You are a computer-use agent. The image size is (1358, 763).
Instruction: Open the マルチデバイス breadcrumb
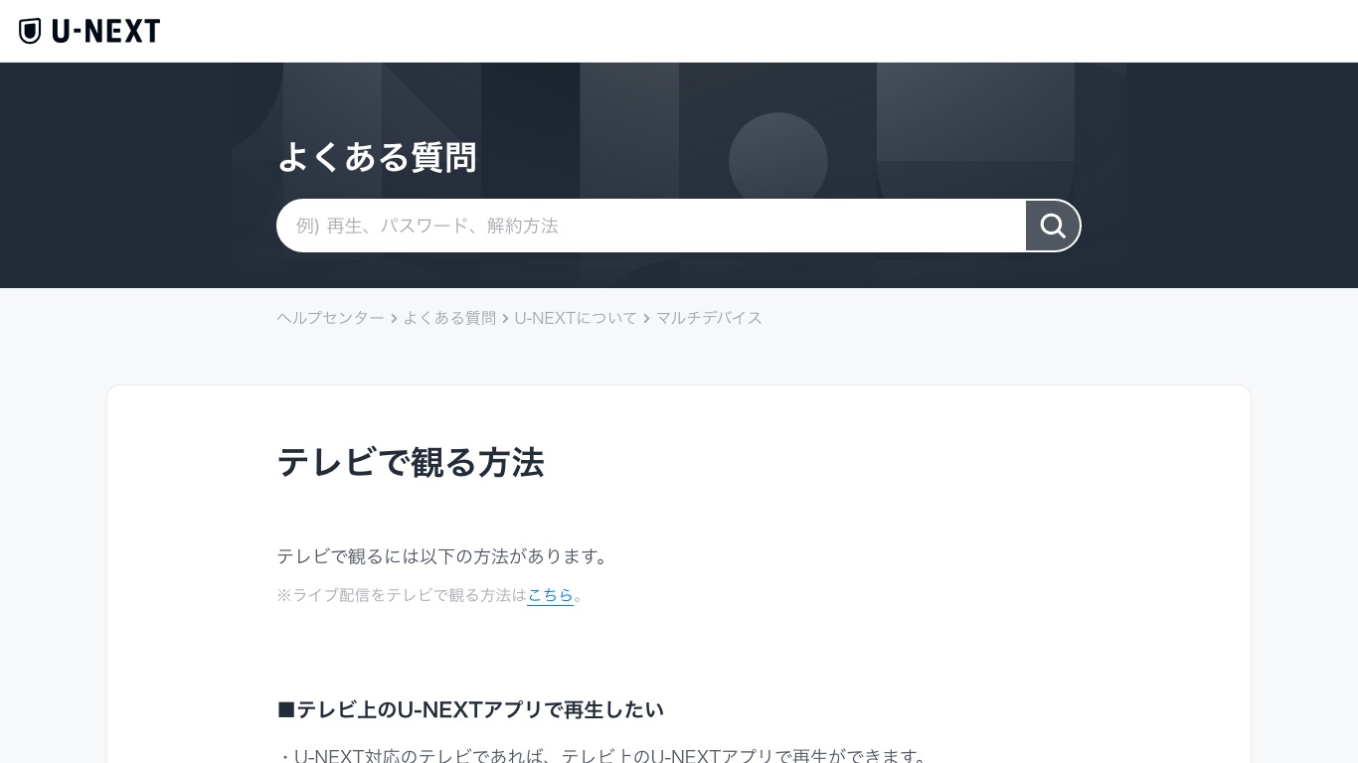[709, 318]
